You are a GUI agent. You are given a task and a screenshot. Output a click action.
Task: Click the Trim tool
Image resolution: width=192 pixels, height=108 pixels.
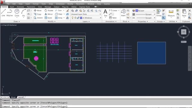click(58, 10)
